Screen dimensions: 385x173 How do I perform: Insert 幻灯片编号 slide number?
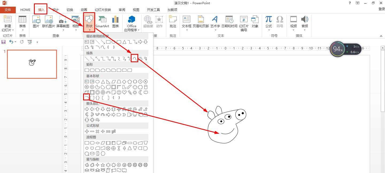[x=244, y=23]
